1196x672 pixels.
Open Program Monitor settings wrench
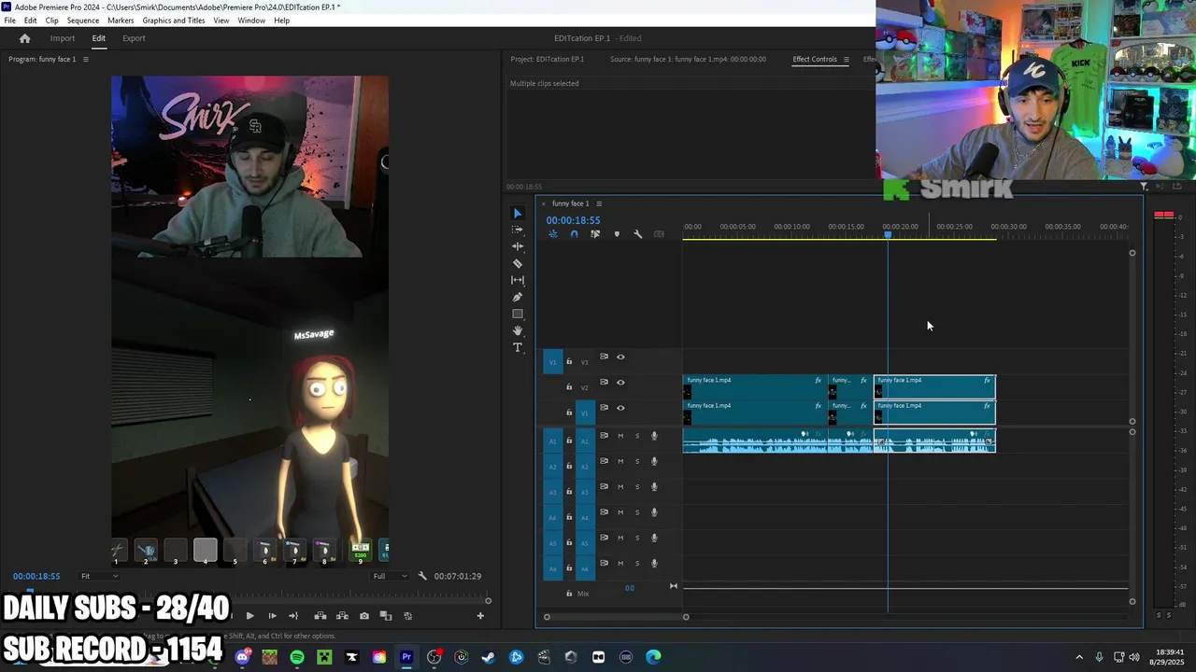tap(422, 576)
